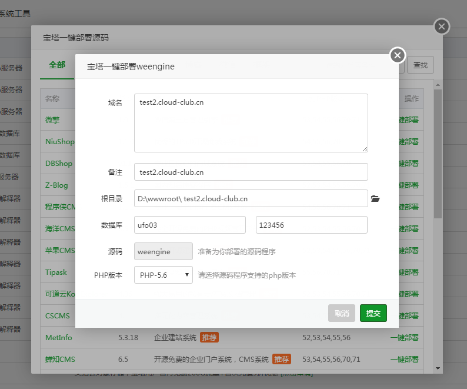The width and height of the screenshot is (467, 389).
Task: Click the 查找 search button
Action: point(421,65)
